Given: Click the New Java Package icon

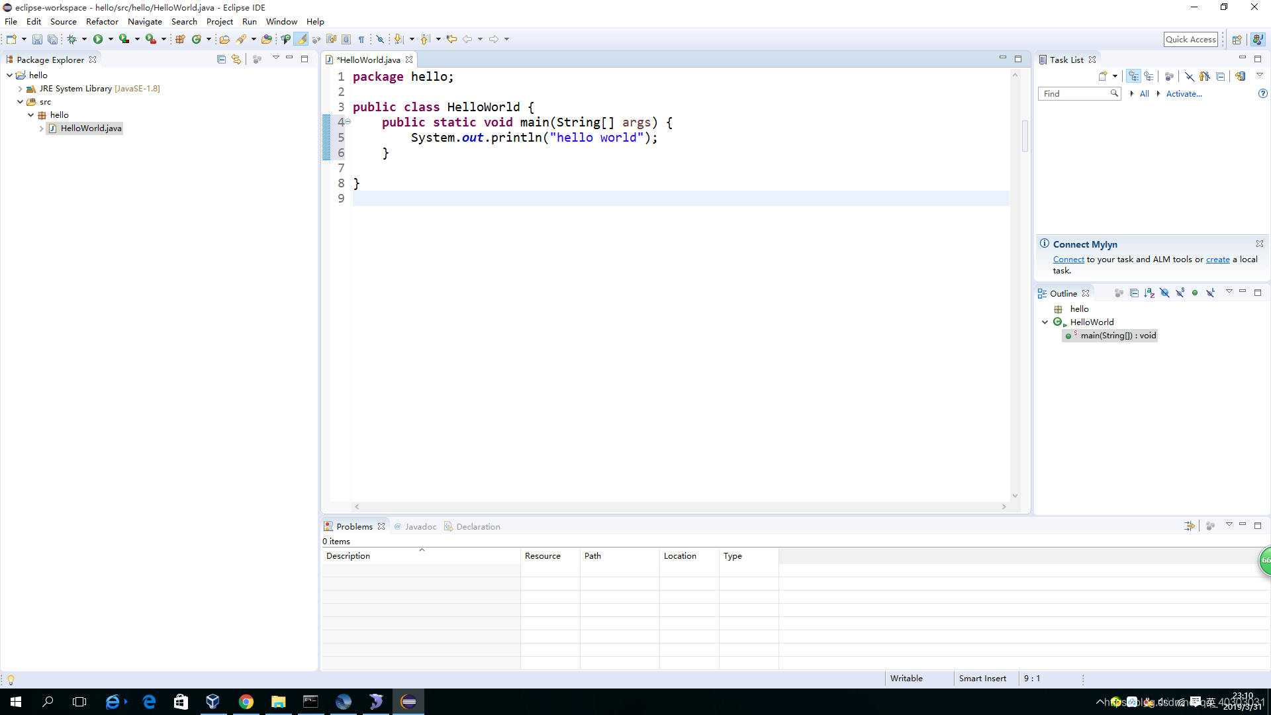Looking at the screenshot, I should point(180,40).
